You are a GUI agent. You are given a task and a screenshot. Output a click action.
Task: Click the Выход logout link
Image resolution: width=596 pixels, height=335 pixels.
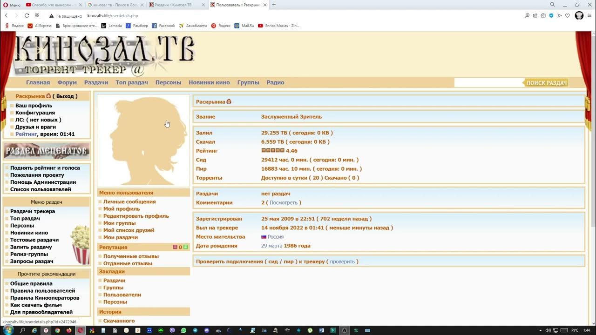(65, 96)
